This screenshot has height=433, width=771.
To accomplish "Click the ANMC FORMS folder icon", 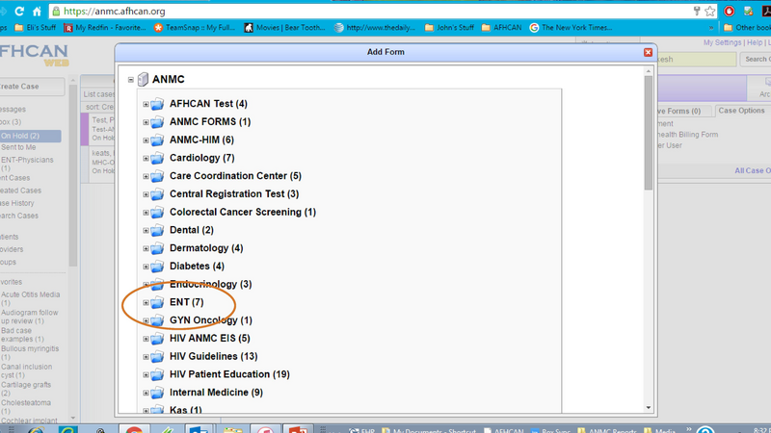I will click(157, 122).
